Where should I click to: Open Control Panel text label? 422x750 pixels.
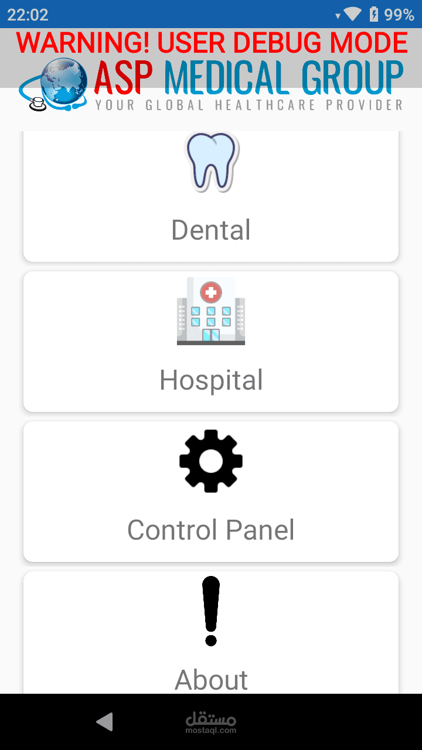pos(211,530)
